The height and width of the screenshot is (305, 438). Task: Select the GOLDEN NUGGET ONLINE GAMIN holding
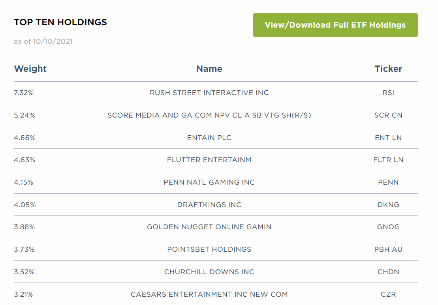click(209, 227)
